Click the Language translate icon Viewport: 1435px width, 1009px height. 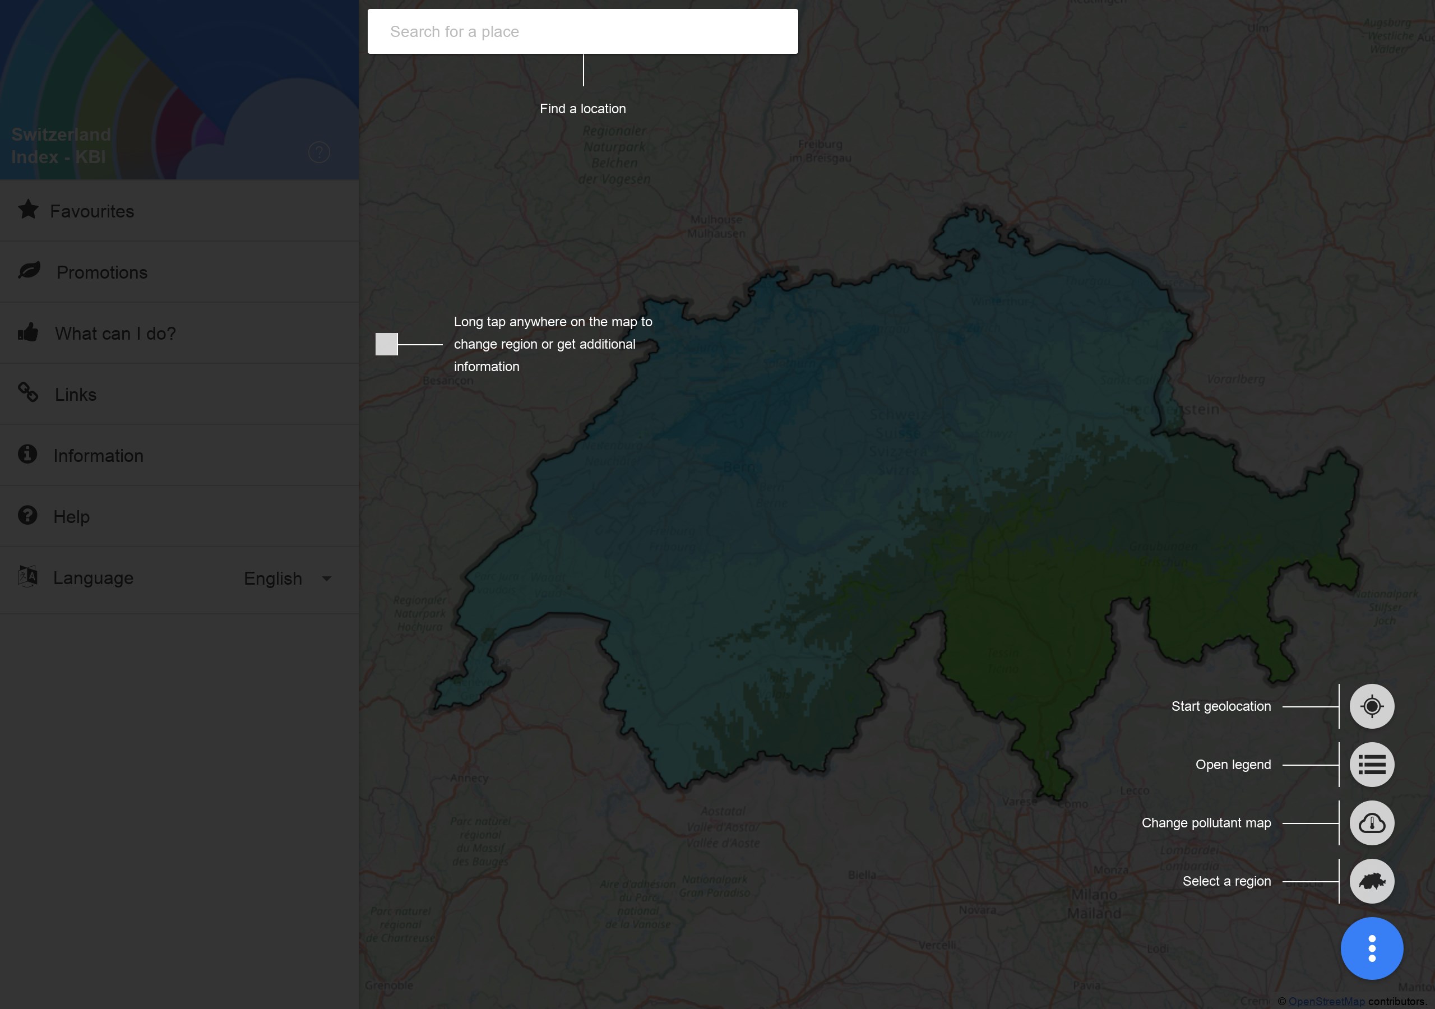click(x=27, y=576)
